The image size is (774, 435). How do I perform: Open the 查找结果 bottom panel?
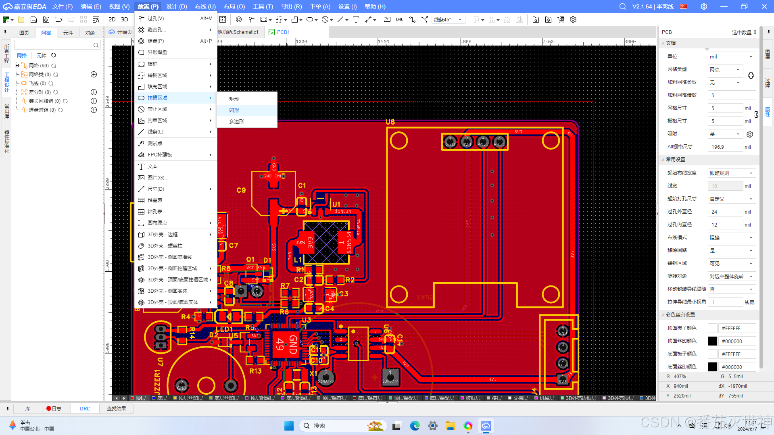117,408
